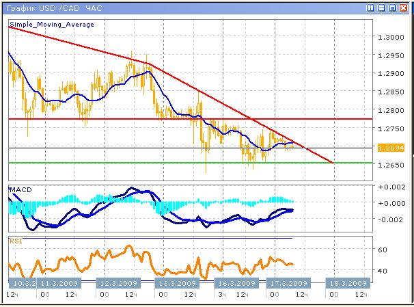The image size is (414, 307).
Task: Maximize the USD/CAD chart window
Action: pyautogui.click(x=393, y=8)
